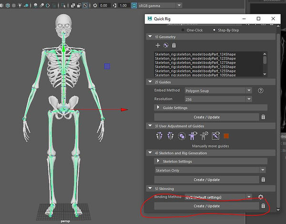Expand the Guide Settings subsection

click(x=158, y=107)
